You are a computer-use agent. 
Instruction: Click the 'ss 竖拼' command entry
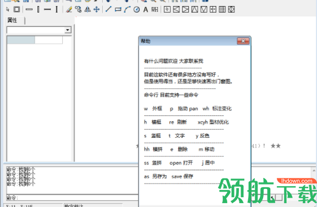coord(153,163)
